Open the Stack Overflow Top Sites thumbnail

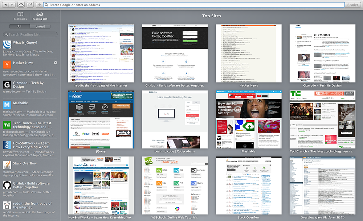pyautogui.click(x=249, y=185)
